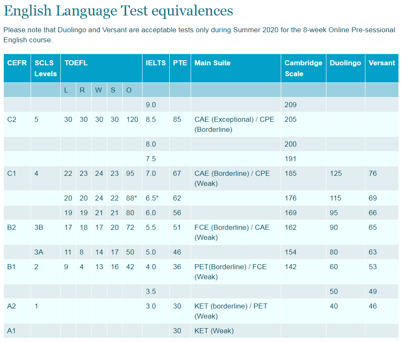
Task: Select the PTE column header
Action: pos(180,68)
